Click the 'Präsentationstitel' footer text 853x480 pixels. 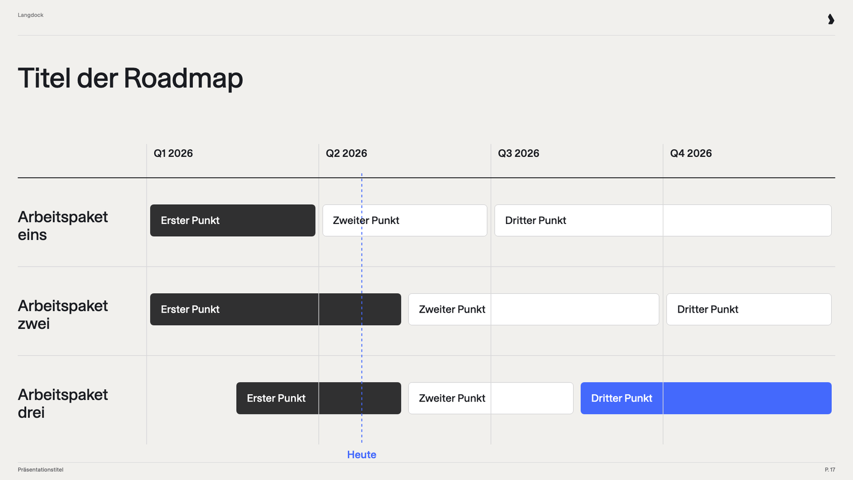tap(41, 470)
